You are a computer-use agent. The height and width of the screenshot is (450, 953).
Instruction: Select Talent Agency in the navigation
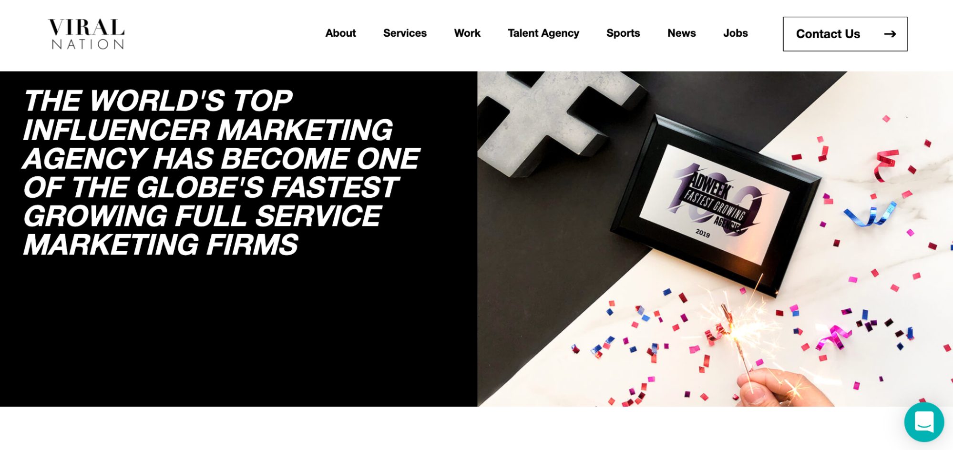point(543,33)
